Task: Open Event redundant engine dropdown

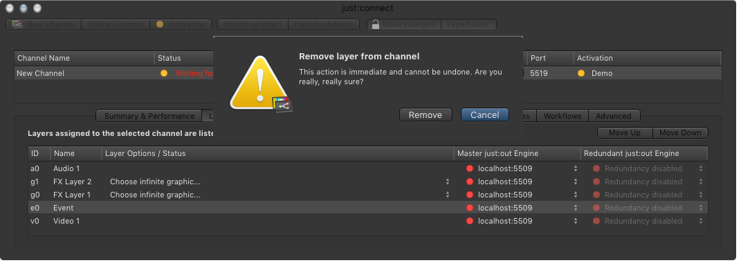Action: 701,208
